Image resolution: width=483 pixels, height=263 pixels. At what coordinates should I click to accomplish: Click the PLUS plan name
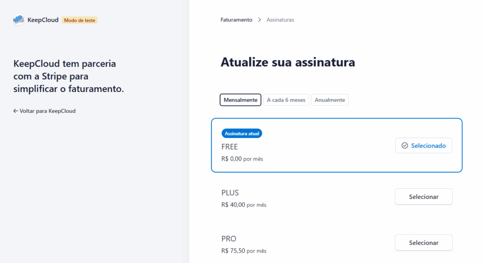pyautogui.click(x=230, y=193)
